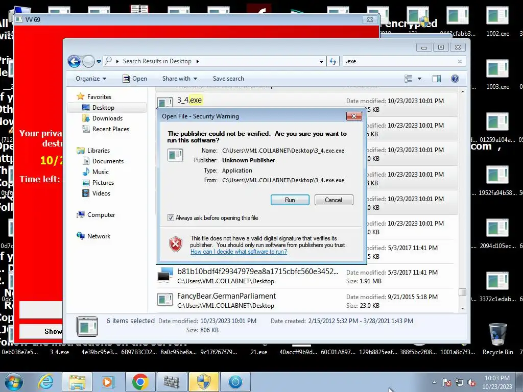This screenshot has height=392, width=523.
Task: Click the results list scrollbar thumb
Action: tap(463, 292)
